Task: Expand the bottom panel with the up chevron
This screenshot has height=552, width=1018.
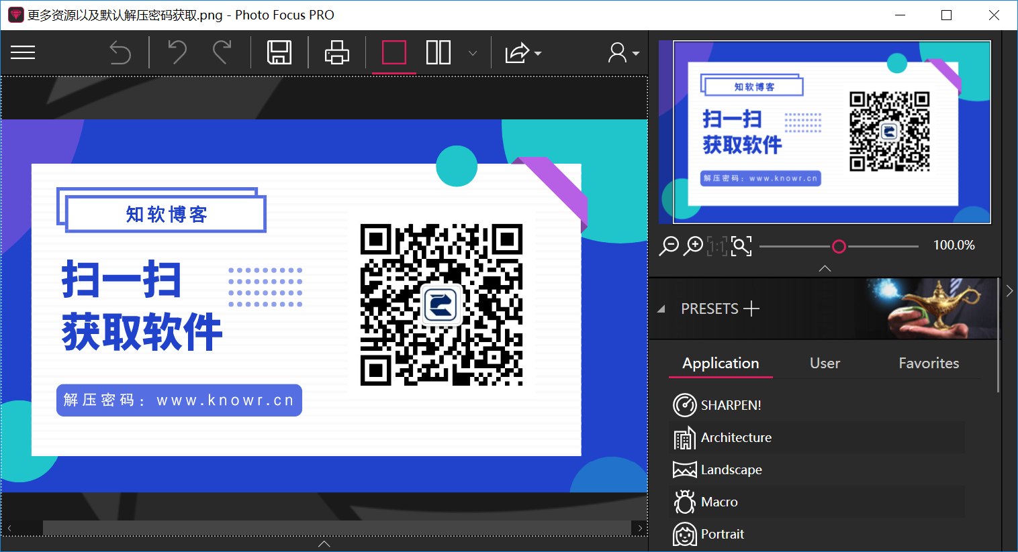Action: [x=324, y=544]
